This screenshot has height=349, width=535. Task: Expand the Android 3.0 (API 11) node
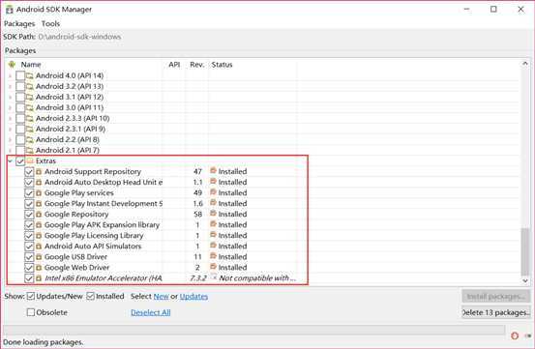[x=10, y=107]
